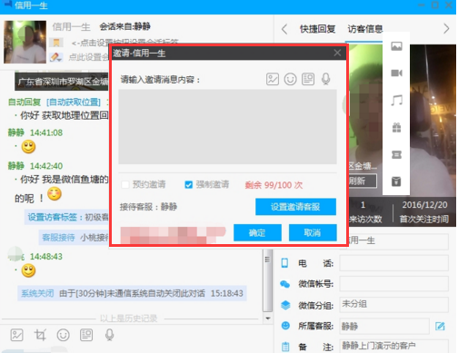The image size is (458, 353).
Task: Click 电话 input field
Action: pos(393,263)
